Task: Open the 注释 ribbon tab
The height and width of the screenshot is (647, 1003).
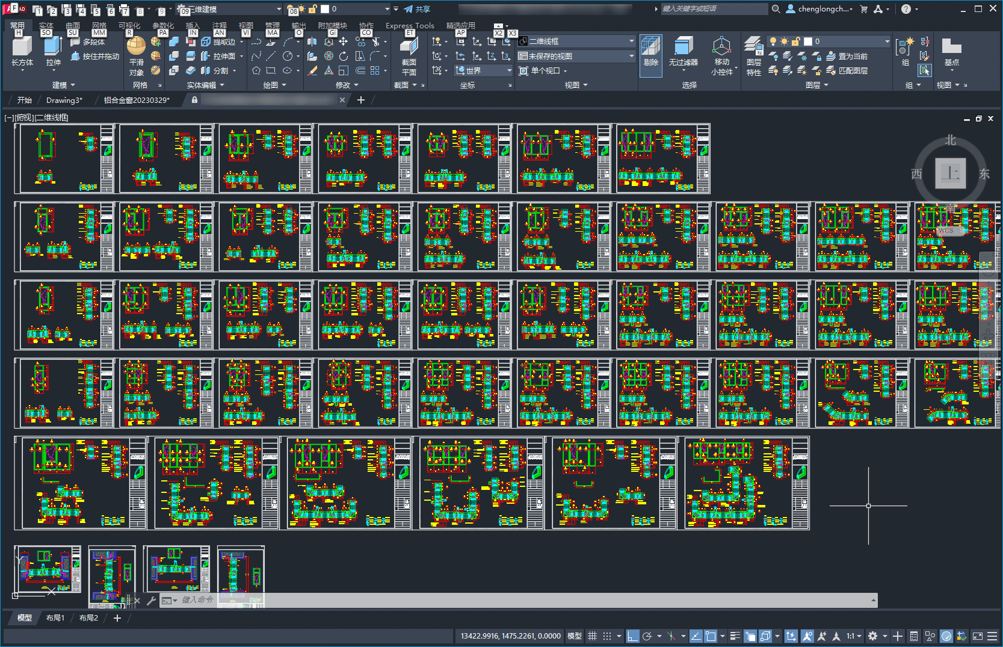Action: [x=220, y=25]
